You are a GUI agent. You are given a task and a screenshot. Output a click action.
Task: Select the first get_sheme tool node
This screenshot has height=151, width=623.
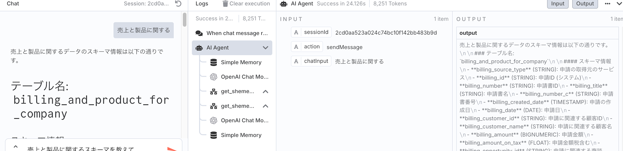coord(232,91)
